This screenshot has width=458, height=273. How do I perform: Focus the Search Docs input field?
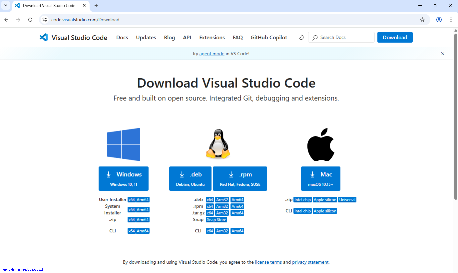[341, 37]
